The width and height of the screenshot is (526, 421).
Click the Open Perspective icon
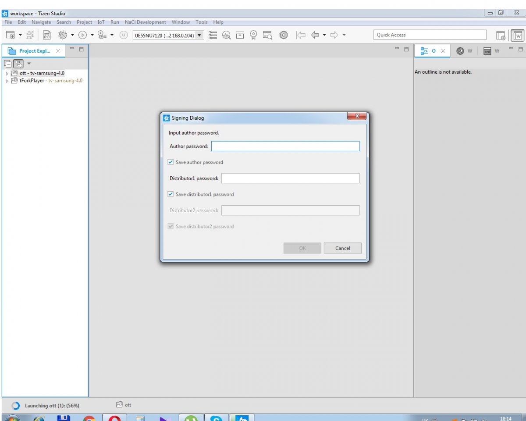pyautogui.click(x=501, y=35)
